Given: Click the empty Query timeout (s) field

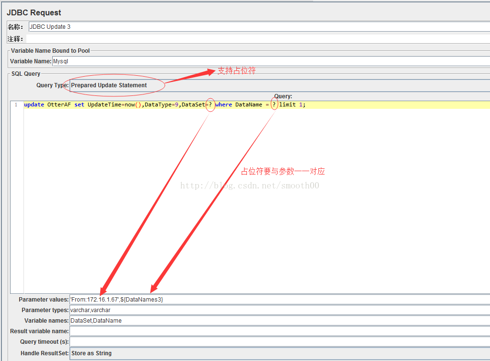Looking at the screenshot, I should (x=280, y=342).
